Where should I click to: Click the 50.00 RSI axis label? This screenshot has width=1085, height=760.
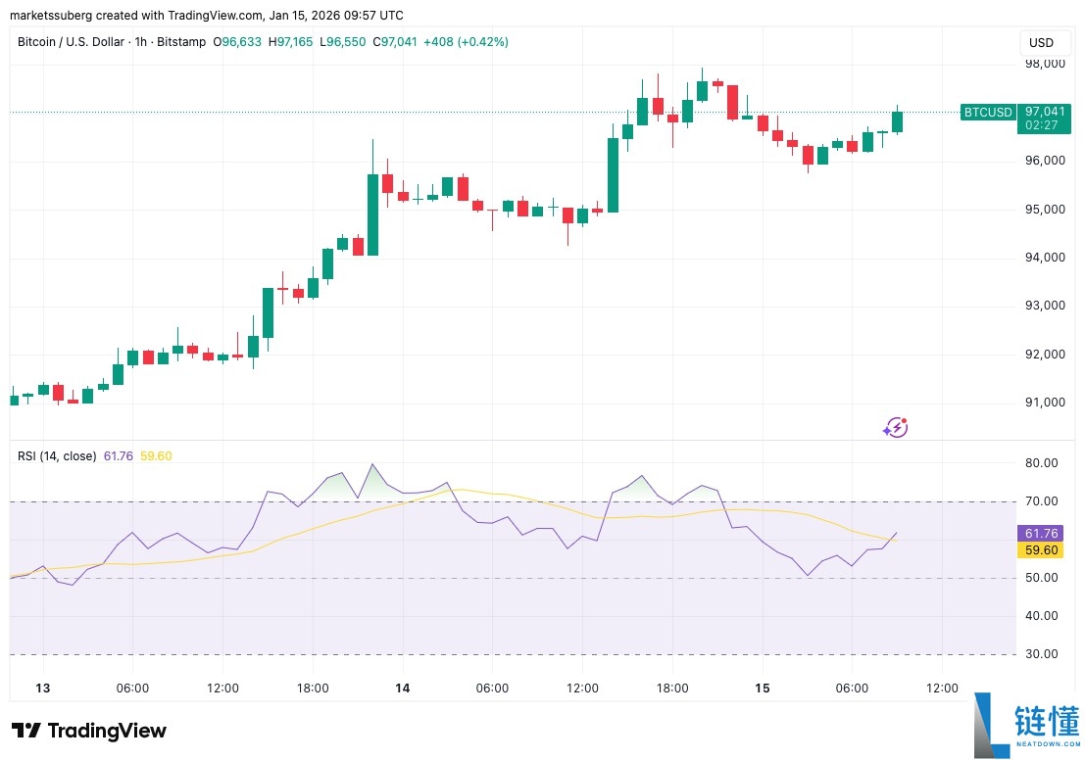click(1042, 578)
